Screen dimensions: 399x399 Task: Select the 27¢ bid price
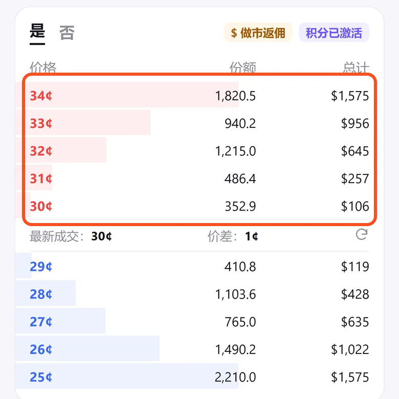pos(41,322)
